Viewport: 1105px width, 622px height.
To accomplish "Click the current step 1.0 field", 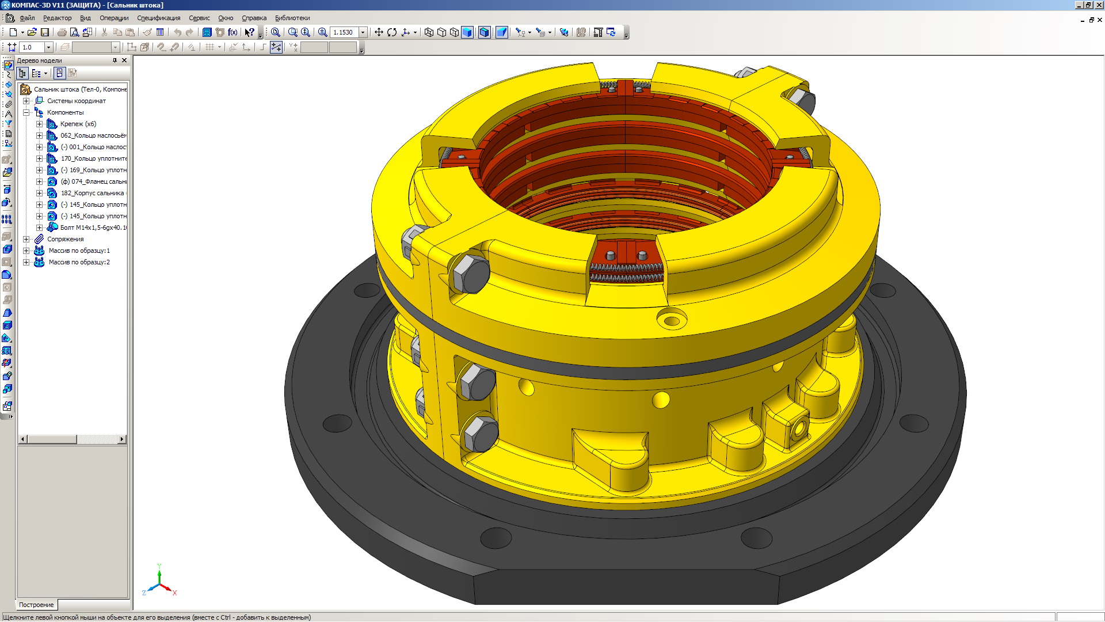I will pos(32,47).
